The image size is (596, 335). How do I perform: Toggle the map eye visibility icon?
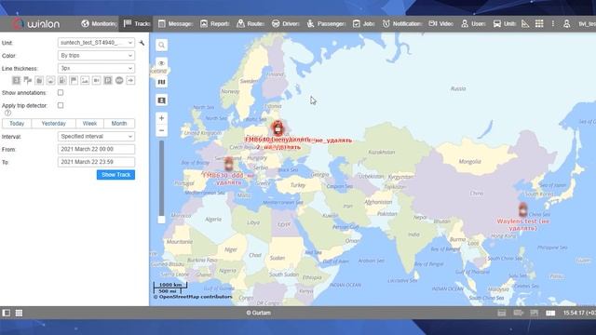pyautogui.click(x=161, y=63)
